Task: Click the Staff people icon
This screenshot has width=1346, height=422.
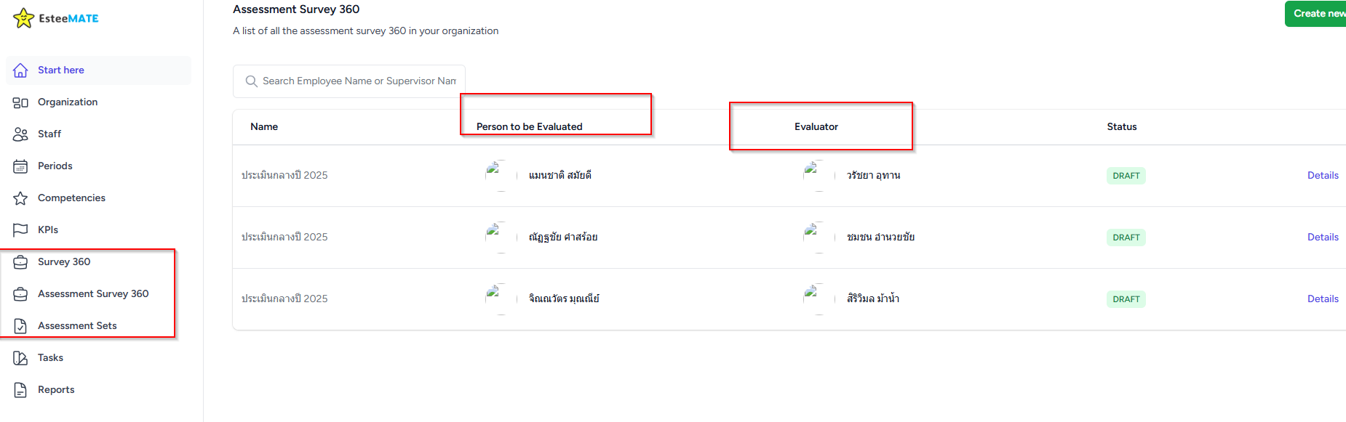Action: tap(20, 134)
